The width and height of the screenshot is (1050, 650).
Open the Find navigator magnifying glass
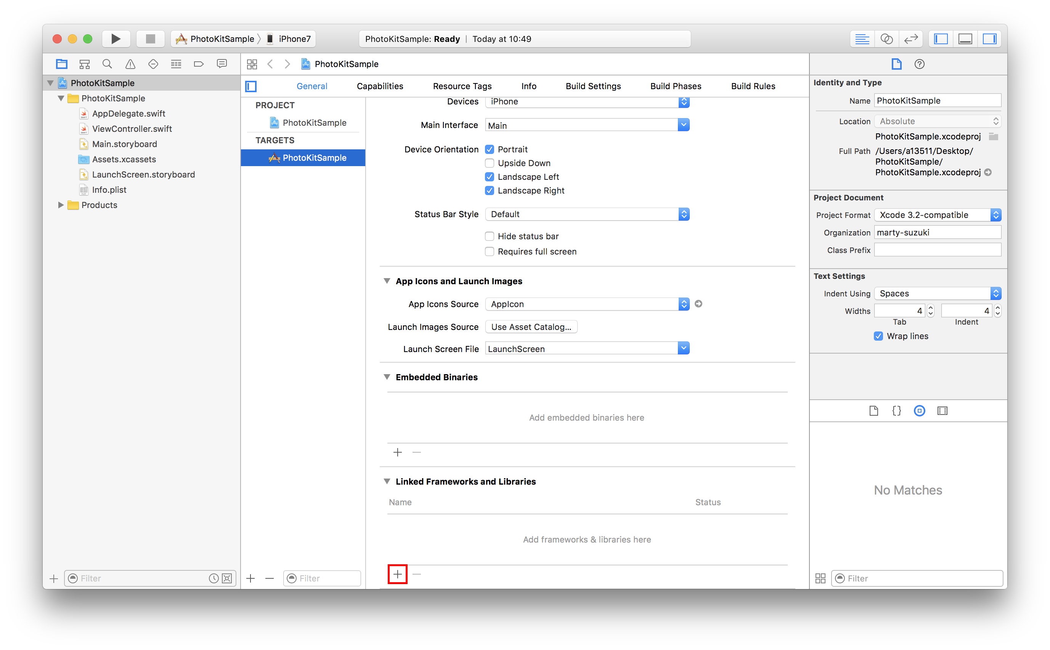pyautogui.click(x=107, y=64)
